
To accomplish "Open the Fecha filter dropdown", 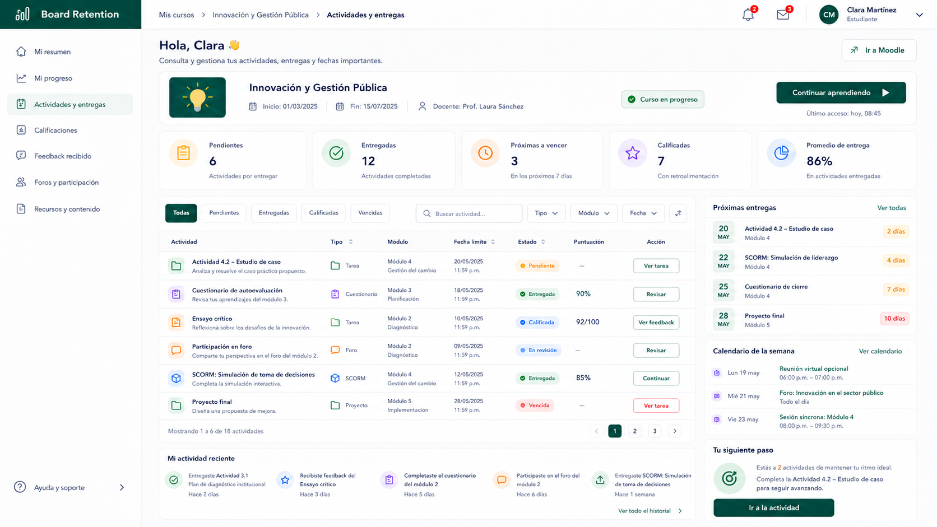I will coord(643,213).
